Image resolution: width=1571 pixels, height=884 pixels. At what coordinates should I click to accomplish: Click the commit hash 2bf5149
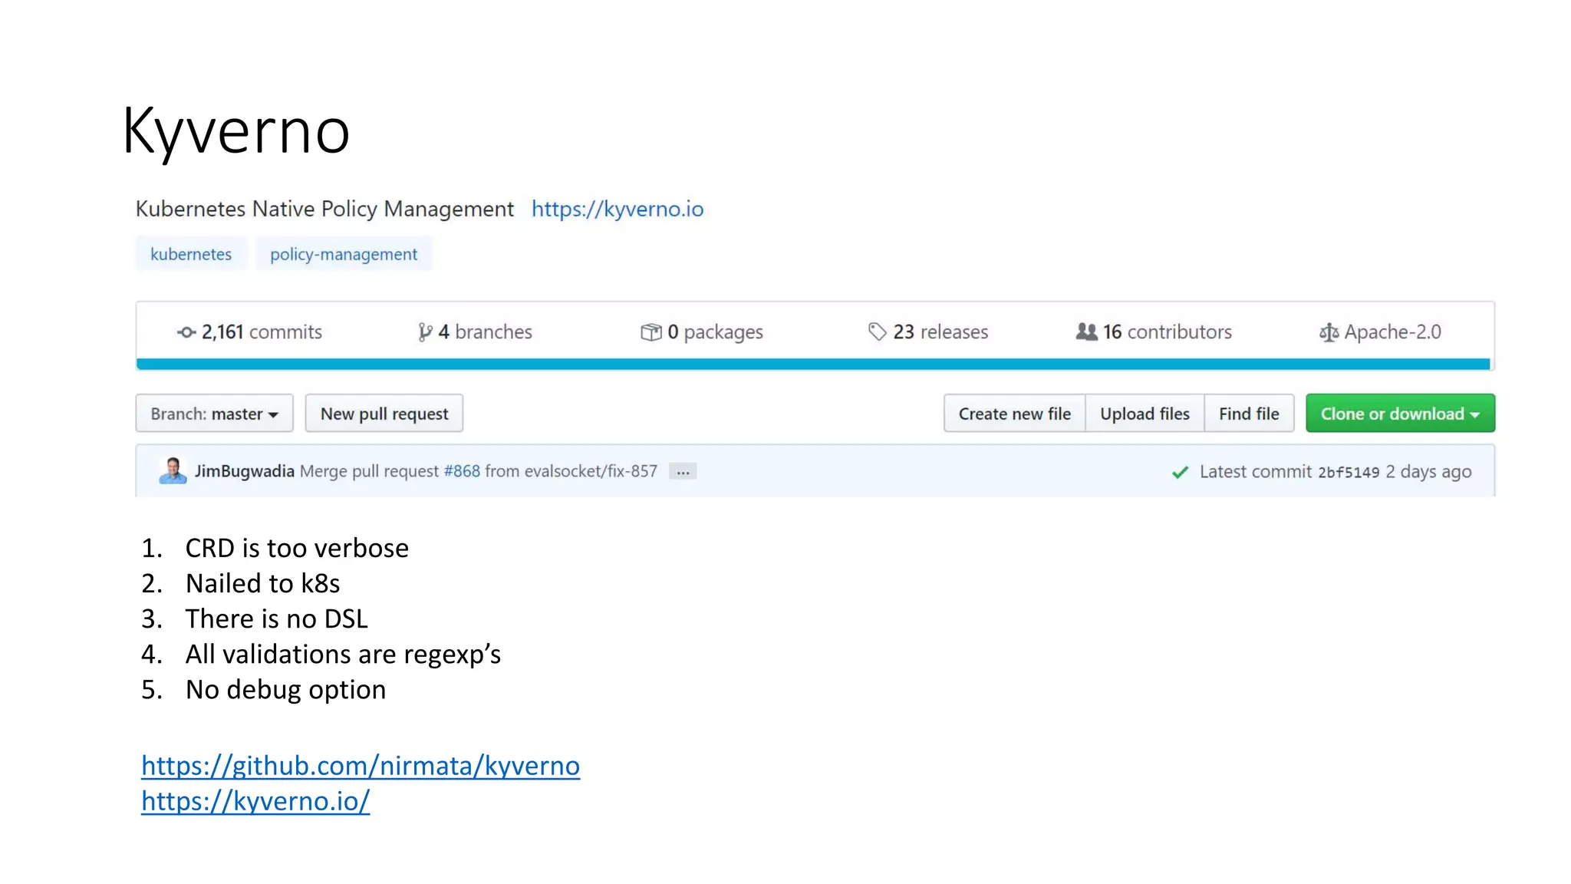click(1349, 473)
